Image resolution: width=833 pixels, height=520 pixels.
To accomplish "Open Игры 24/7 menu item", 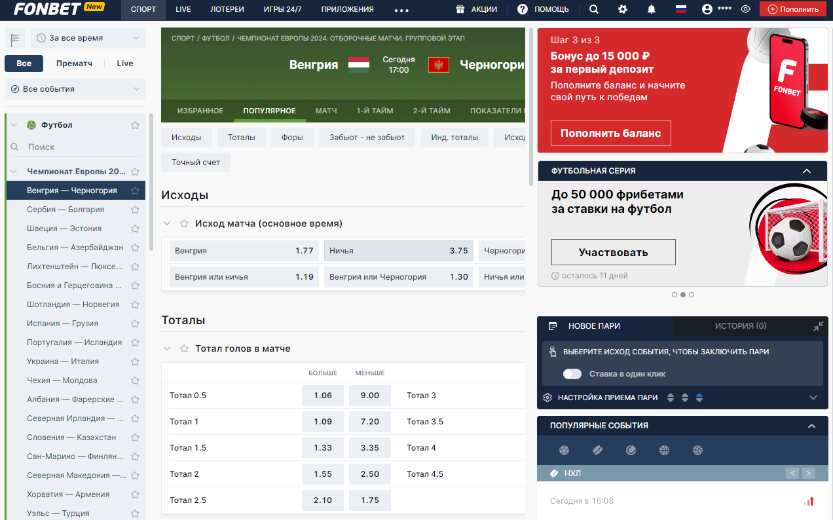I will 282,9.
